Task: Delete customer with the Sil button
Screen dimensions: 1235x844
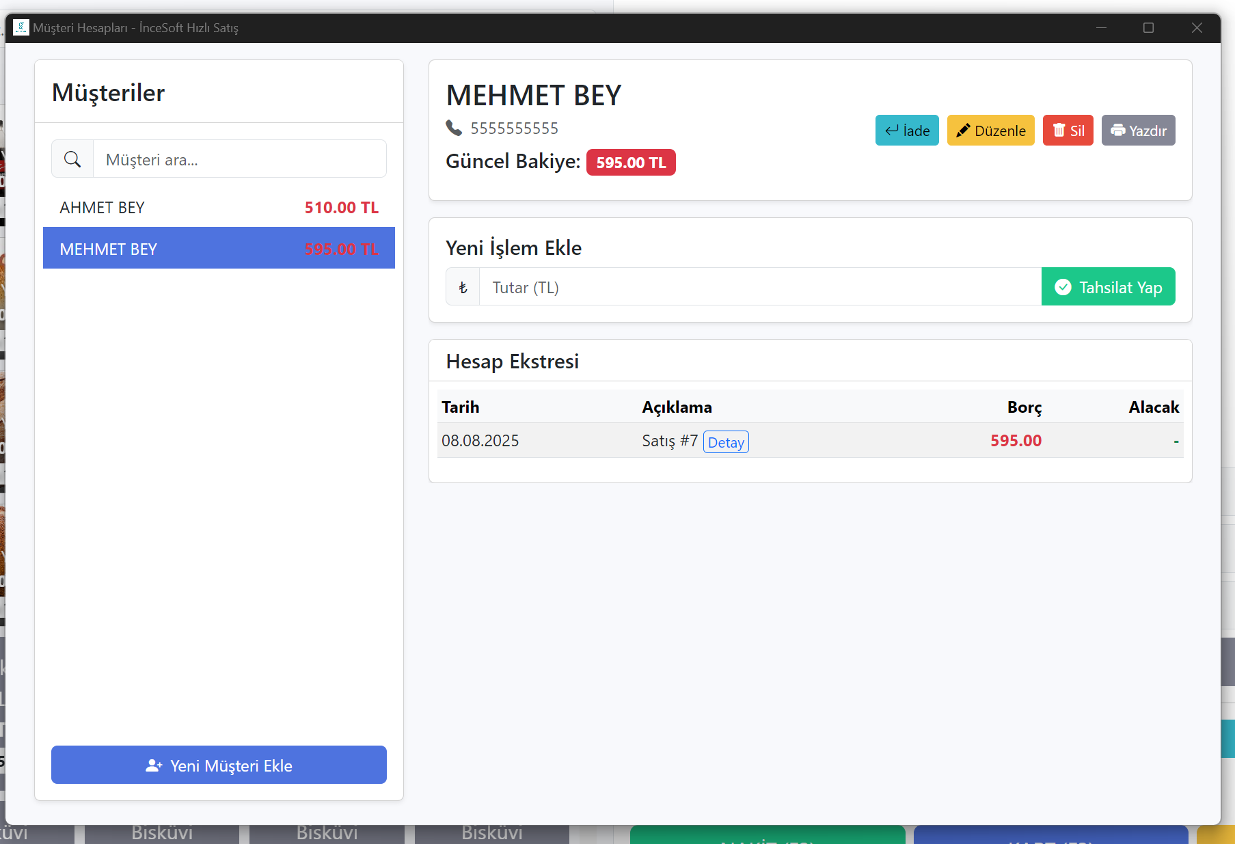Action: tap(1068, 131)
